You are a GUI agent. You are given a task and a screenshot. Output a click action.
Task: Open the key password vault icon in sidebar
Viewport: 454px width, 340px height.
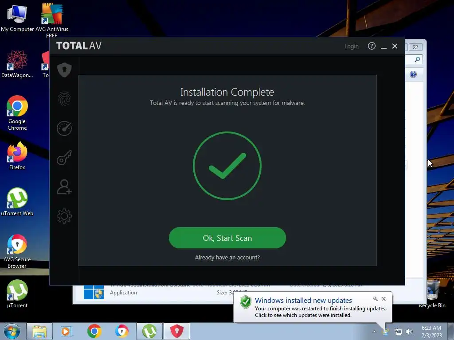(x=64, y=158)
